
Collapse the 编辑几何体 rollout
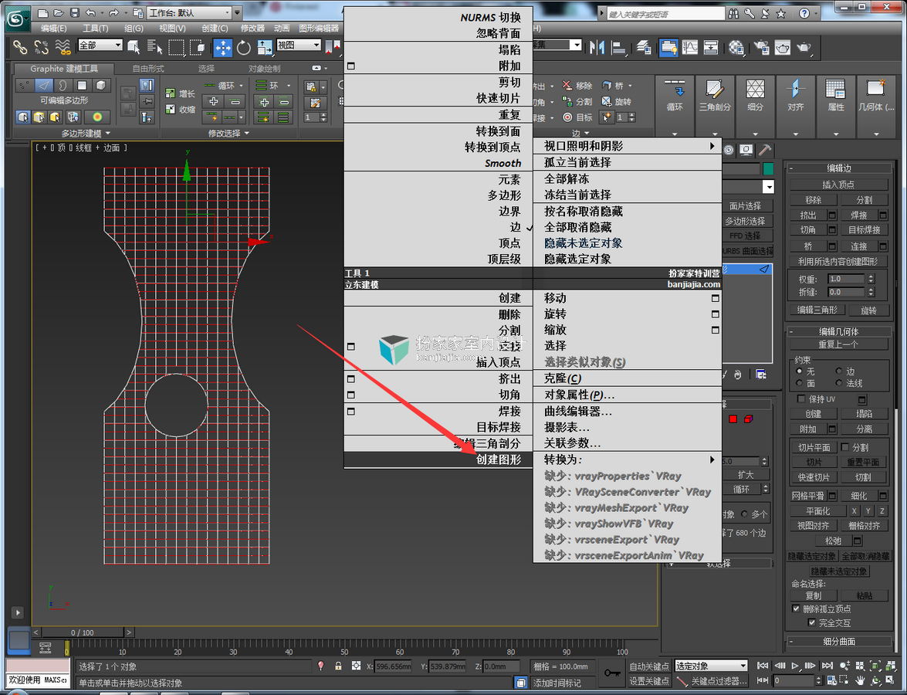[839, 331]
